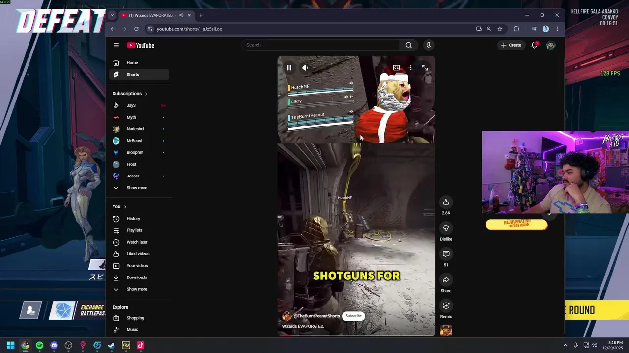Image resolution: width=629 pixels, height=353 pixels.
Task: Select Shorts in the sidebar
Action: click(x=139, y=75)
